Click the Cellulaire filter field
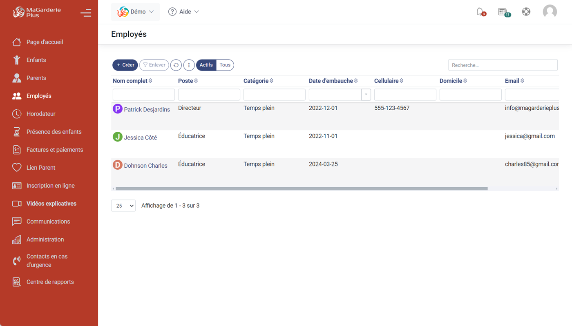 tap(405, 95)
